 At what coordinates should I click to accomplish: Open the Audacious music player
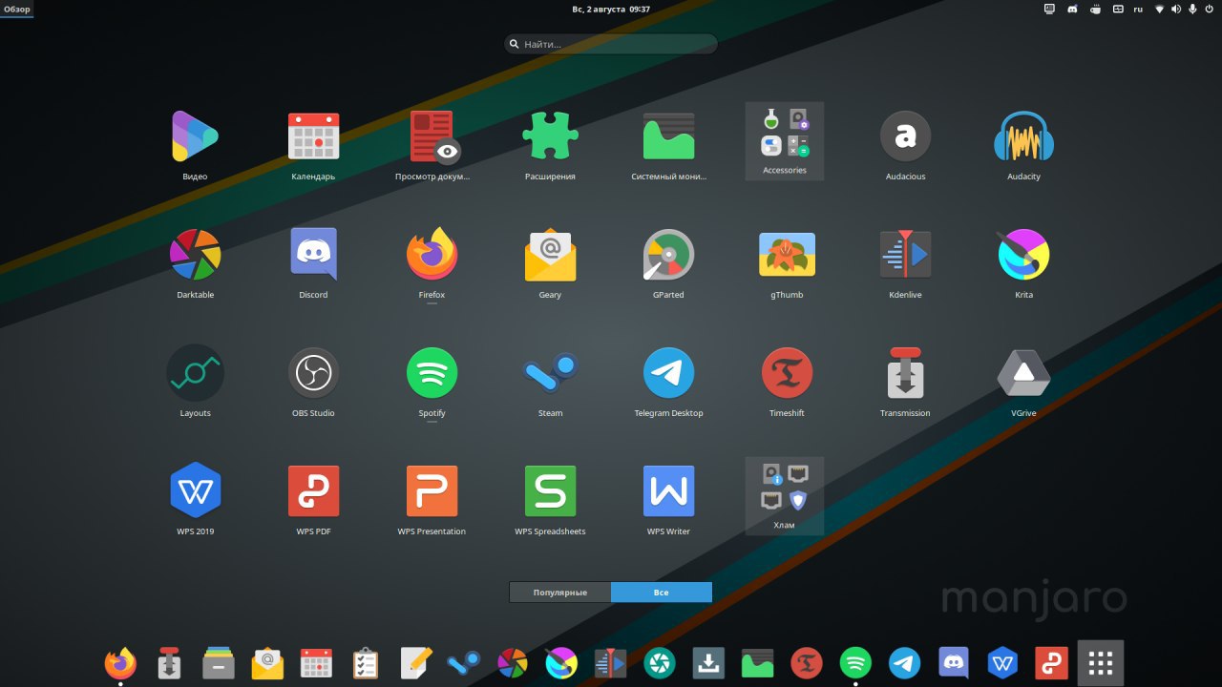(x=905, y=136)
